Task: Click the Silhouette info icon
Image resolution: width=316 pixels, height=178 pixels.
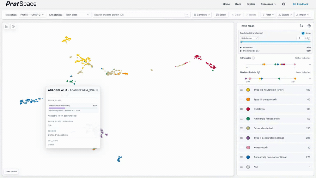Action: [253, 58]
